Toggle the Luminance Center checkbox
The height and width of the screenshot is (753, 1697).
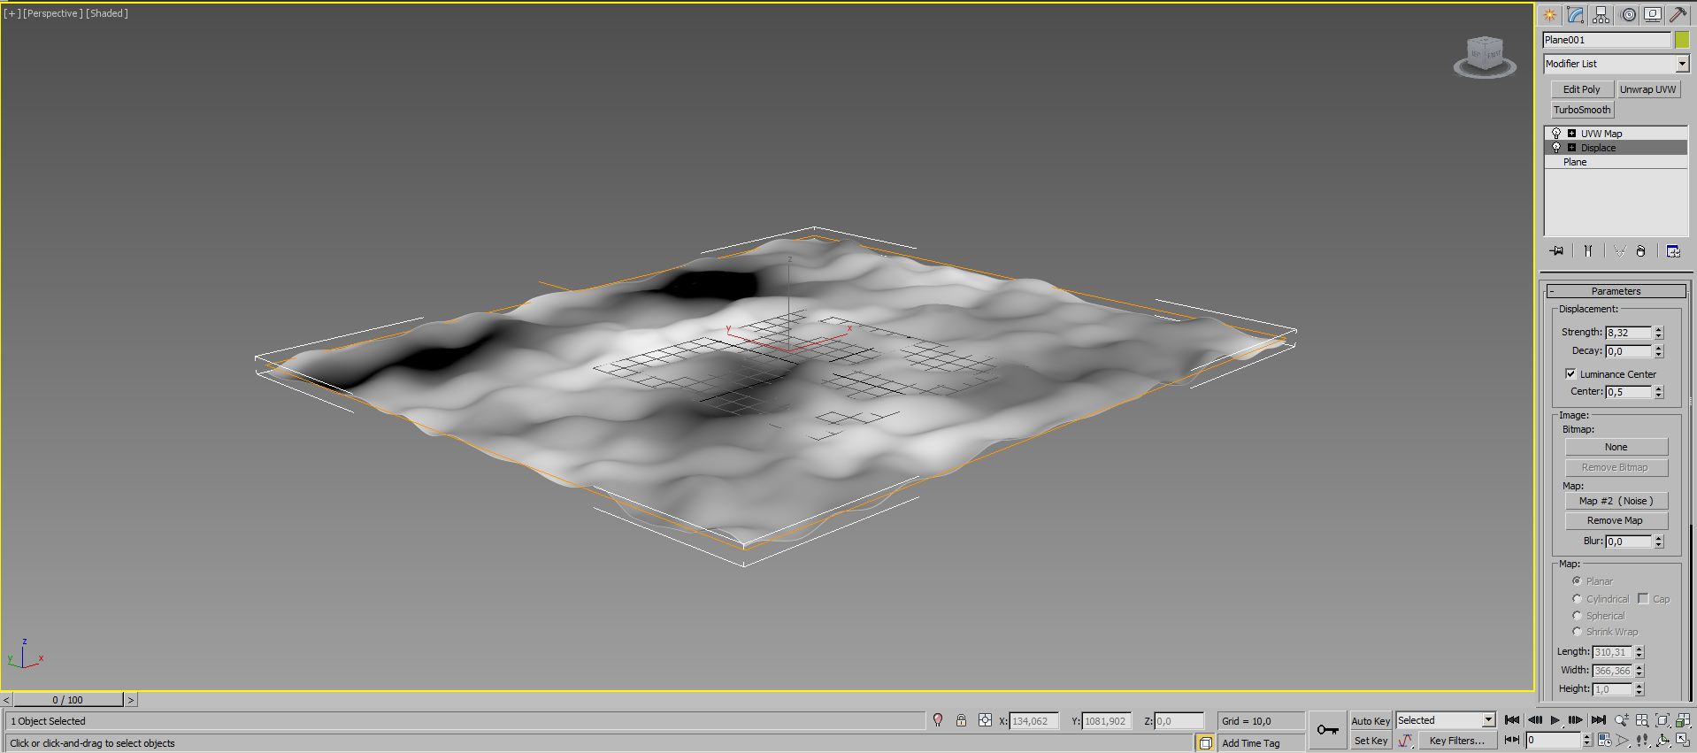(1570, 373)
